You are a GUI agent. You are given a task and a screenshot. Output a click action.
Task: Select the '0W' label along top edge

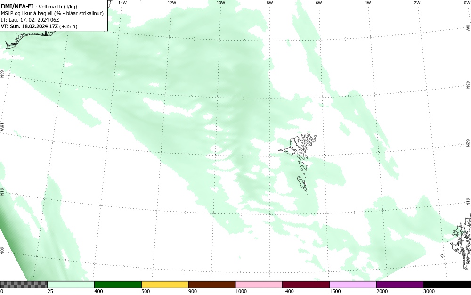(466, 3)
